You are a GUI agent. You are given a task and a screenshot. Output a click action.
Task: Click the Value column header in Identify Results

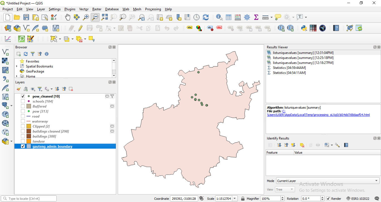click(337, 153)
